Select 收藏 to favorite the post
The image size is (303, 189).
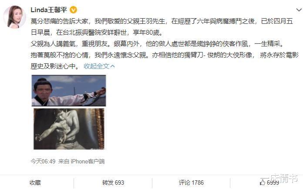click(x=35, y=182)
